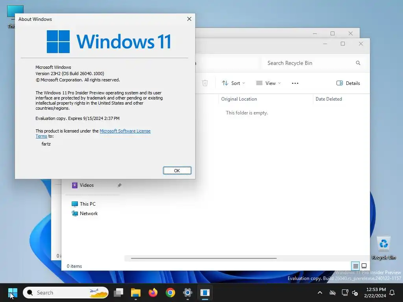Click the "0 items" status bar text

tap(74, 266)
